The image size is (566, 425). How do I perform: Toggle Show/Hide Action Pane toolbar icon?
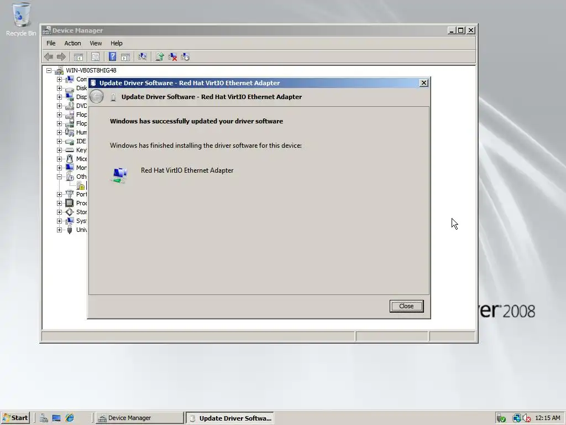point(125,57)
